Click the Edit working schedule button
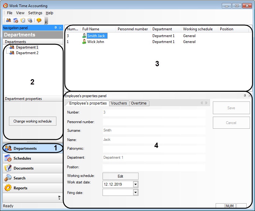Image resolution: width=255 pixels, height=211 pixels. (120, 176)
